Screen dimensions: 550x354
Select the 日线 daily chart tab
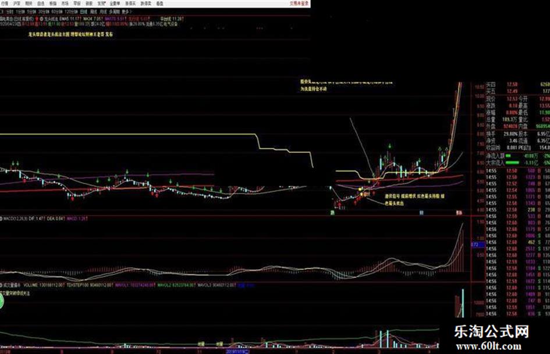(84, 12)
